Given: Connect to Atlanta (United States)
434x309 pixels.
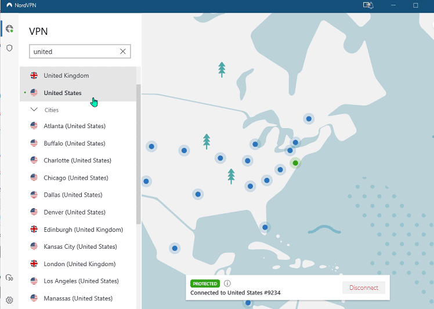Looking at the screenshot, I should [x=78, y=126].
